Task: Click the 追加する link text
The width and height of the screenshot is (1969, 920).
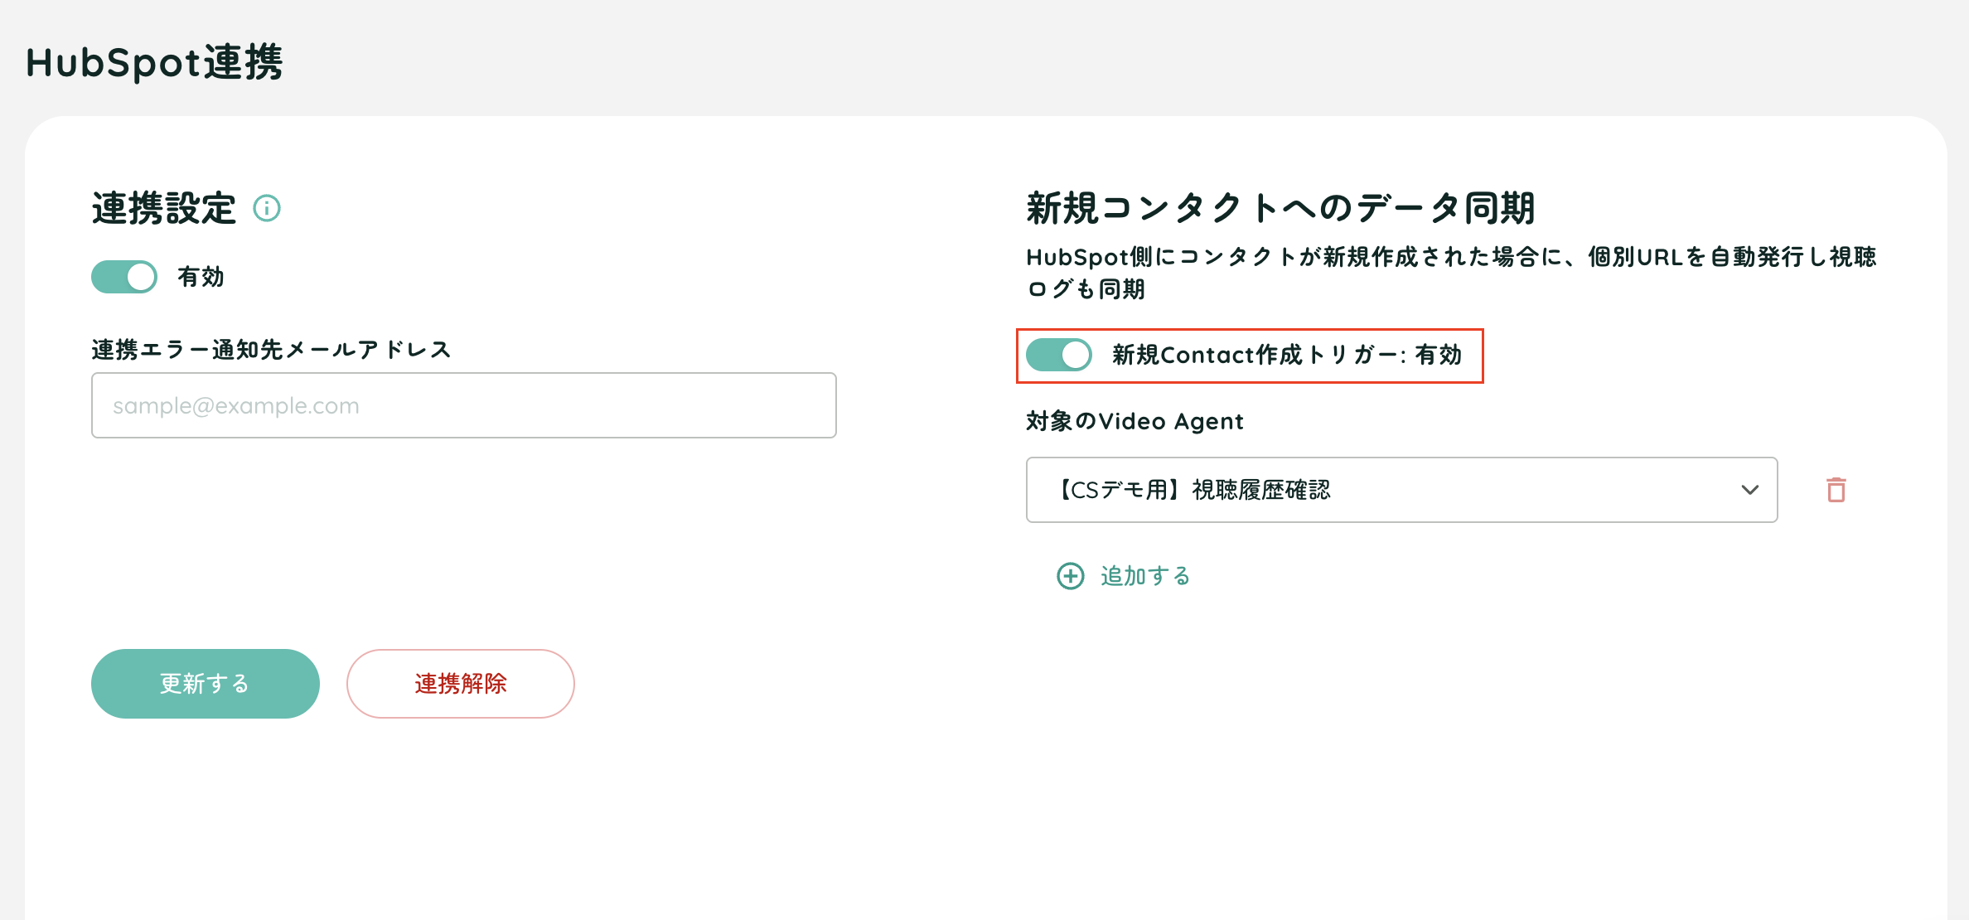Action: tap(1145, 576)
